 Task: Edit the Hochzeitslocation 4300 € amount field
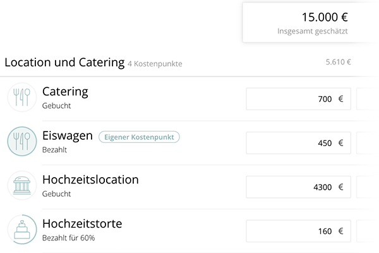pos(298,187)
